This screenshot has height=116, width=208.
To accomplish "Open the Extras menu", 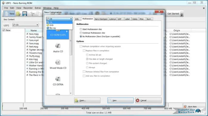I will tap(38, 8).
